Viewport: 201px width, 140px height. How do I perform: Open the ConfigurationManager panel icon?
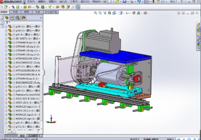click(x=18, y=18)
